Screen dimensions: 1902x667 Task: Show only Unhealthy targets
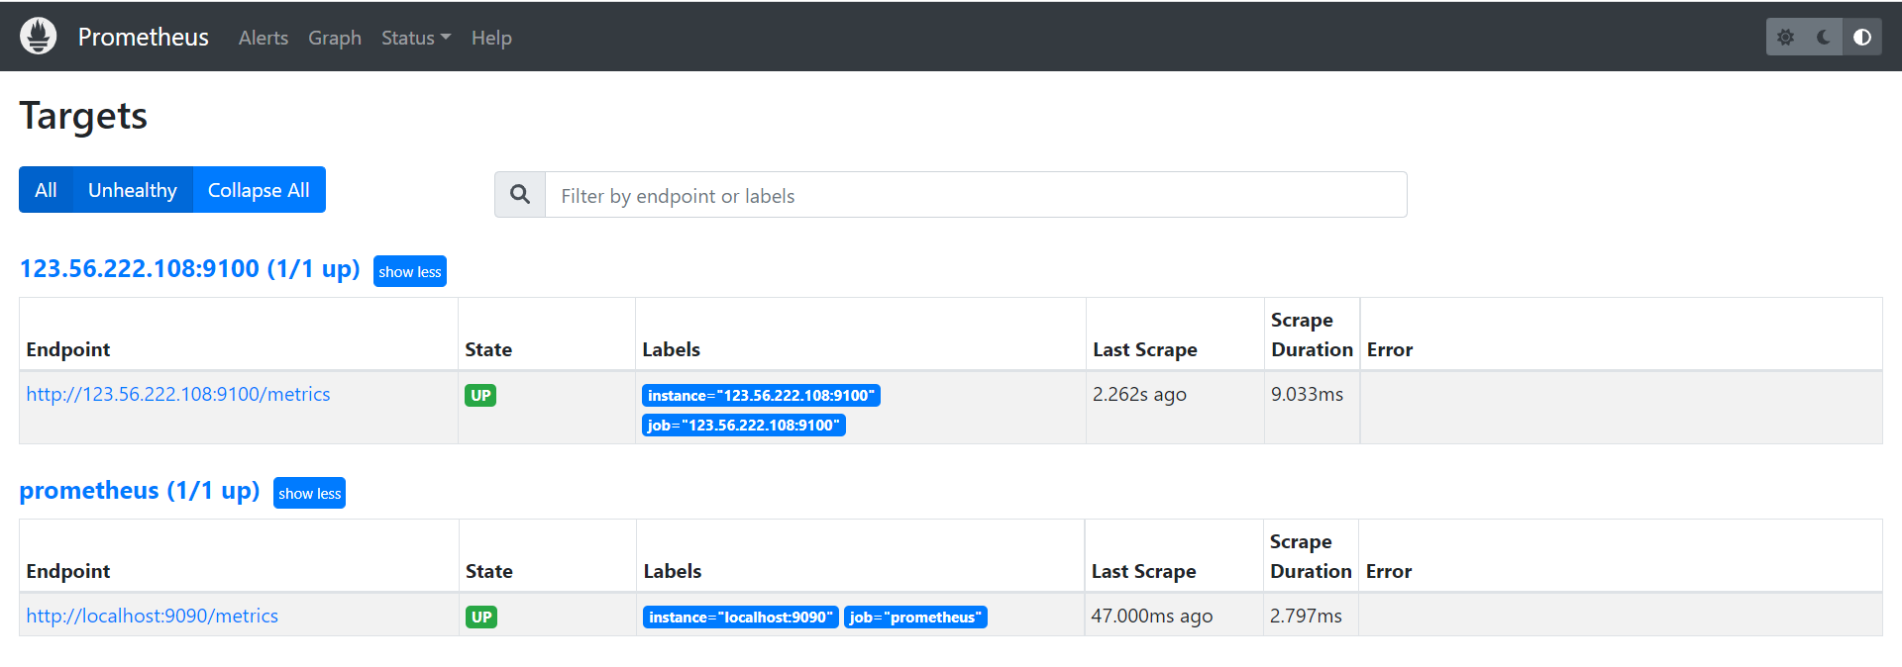(x=133, y=190)
